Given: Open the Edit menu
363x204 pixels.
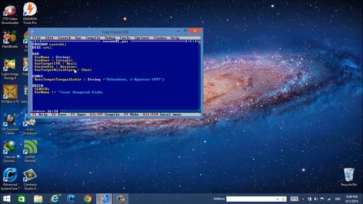Looking at the screenshot, I should pyautogui.click(x=49, y=38).
